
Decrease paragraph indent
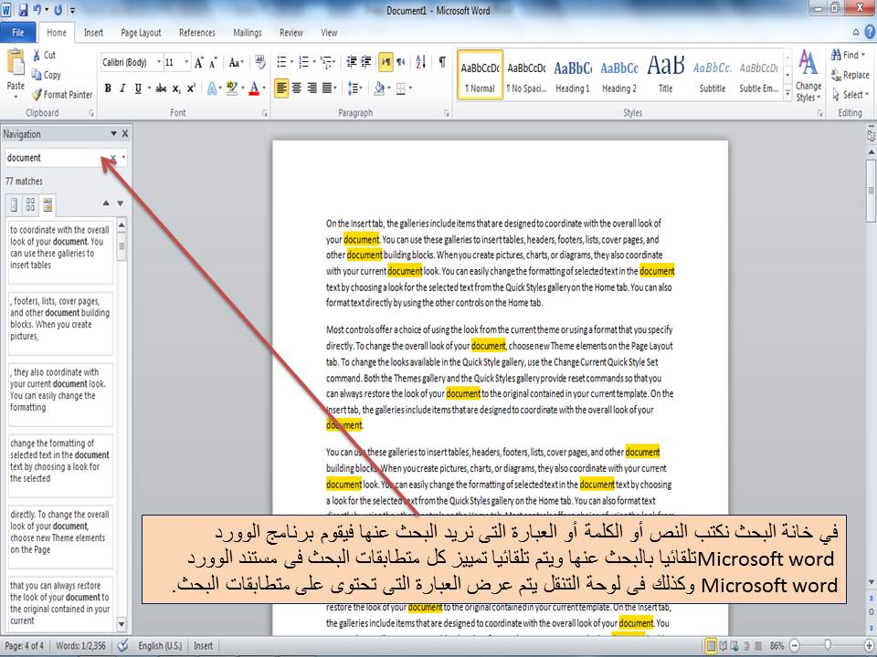point(351,62)
